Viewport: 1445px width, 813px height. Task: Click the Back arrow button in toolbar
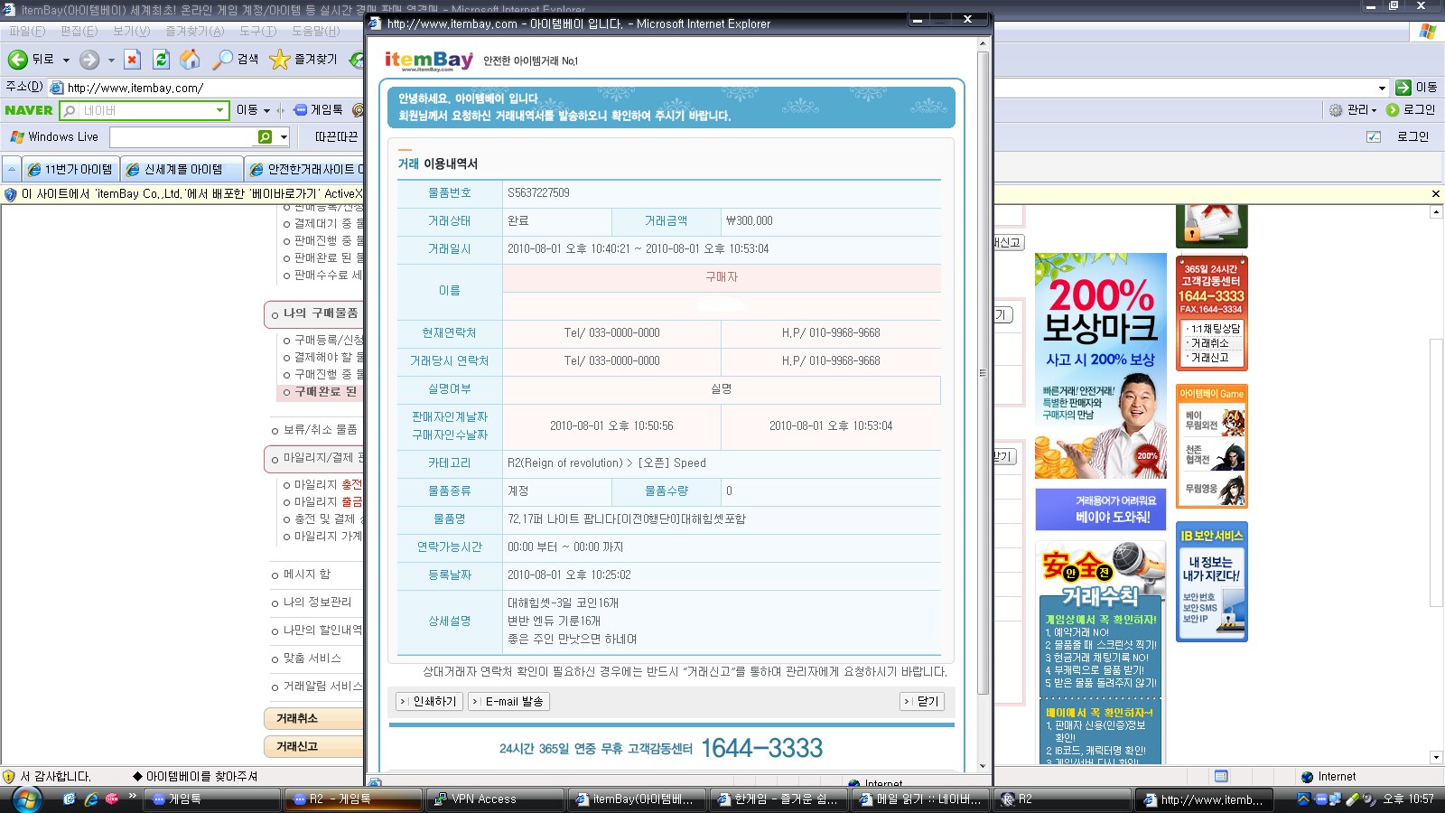[18, 60]
